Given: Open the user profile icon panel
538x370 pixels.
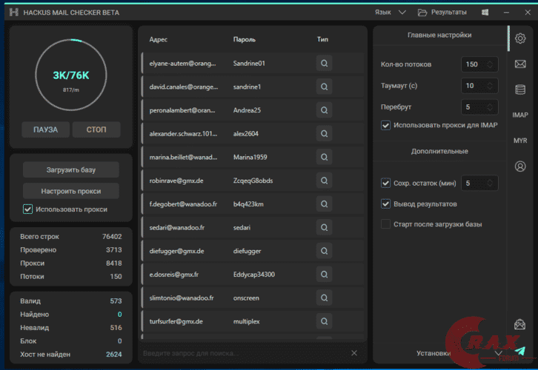Looking at the screenshot, I should coord(520,166).
